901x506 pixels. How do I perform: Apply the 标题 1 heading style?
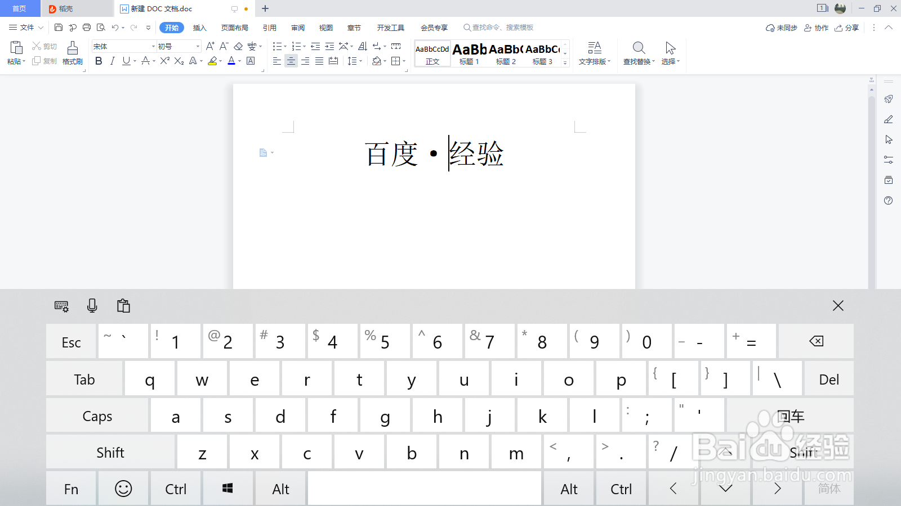pyautogui.click(x=469, y=54)
